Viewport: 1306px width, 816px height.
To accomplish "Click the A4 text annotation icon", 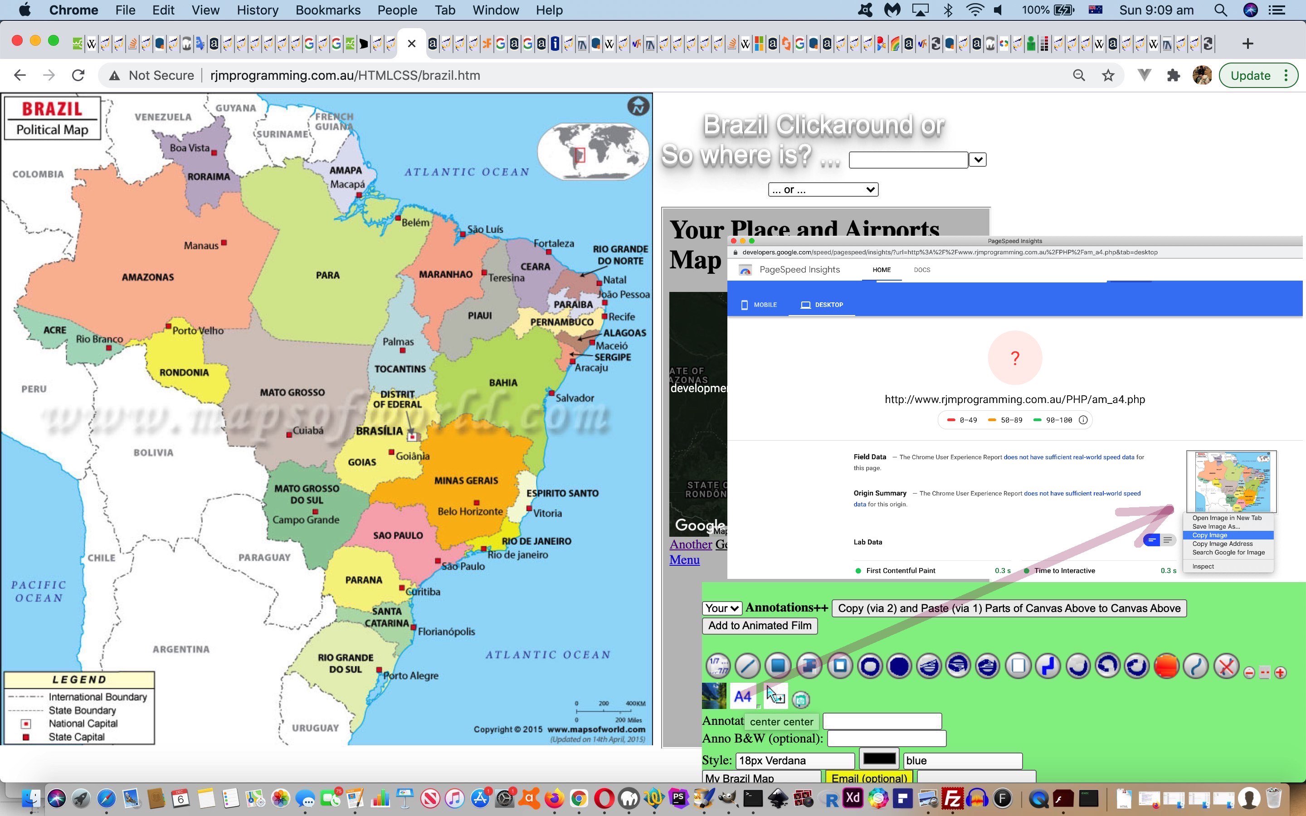I will click(743, 697).
